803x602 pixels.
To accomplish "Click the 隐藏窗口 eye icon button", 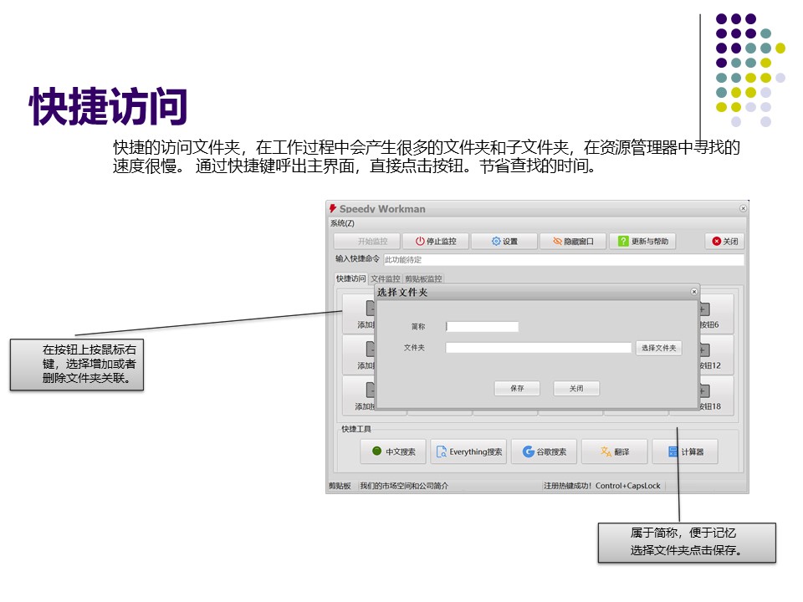I will pos(573,242).
